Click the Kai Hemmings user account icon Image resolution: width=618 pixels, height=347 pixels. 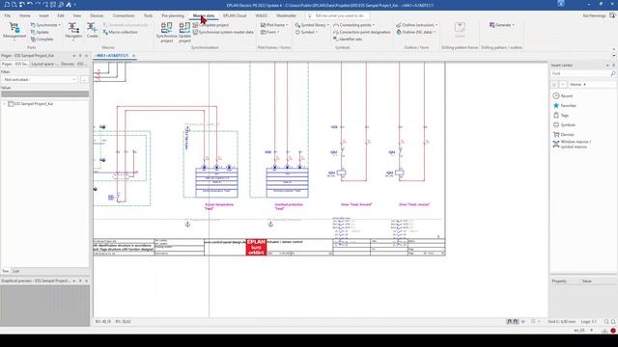pyautogui.click(x=612, y=15)
